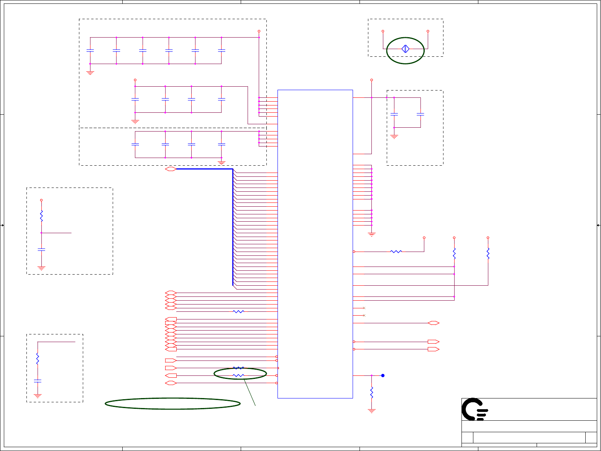Select the lower output port right of the IC
The width and height of the screenshot is (601, 451).
pyautogui.click(x=434, y=349)
